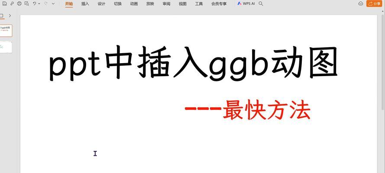Click the slide panel right chevron

coord(10,16)
